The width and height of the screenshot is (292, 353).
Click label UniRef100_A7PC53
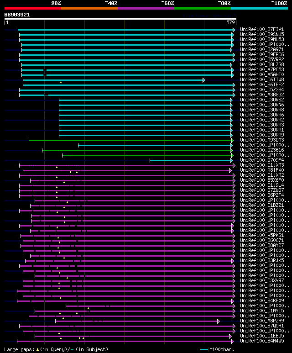262,69
